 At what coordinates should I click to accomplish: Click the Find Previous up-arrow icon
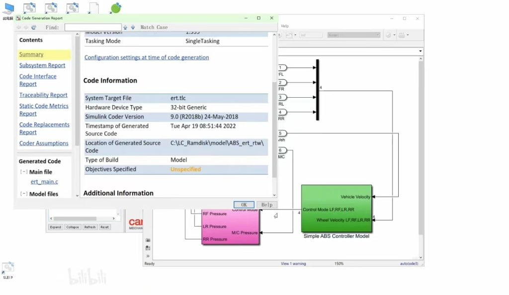pos(125,27)
